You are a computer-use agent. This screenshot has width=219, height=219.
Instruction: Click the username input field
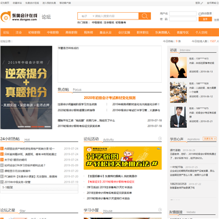pos(183,13)
